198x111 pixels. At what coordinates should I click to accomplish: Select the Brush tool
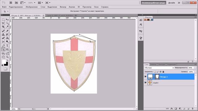click(x=7, y=31)
